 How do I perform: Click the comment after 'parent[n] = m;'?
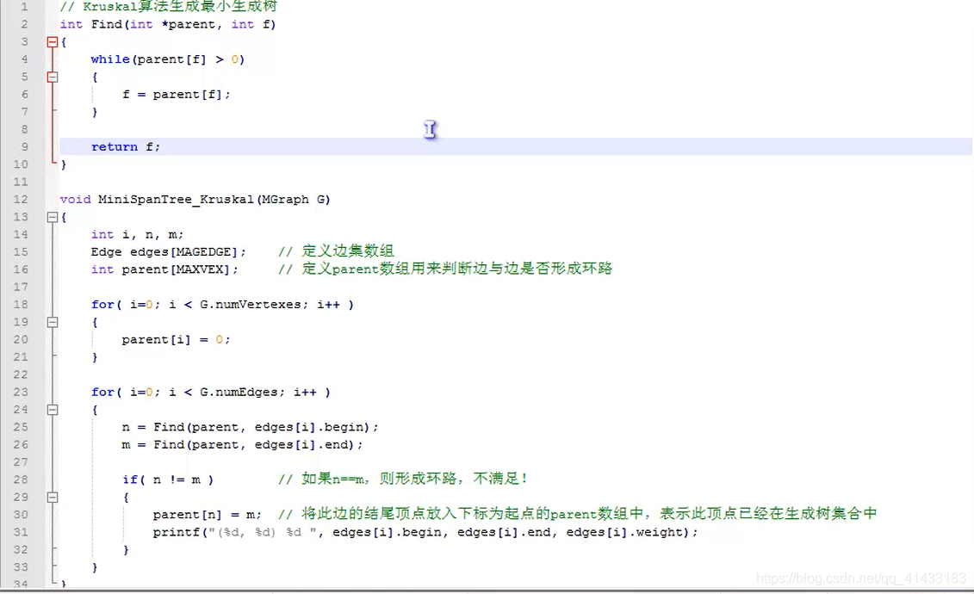[577, 514]
